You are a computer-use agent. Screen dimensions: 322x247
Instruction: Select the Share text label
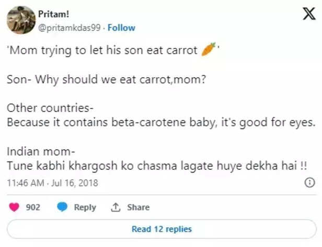(138, 207)
